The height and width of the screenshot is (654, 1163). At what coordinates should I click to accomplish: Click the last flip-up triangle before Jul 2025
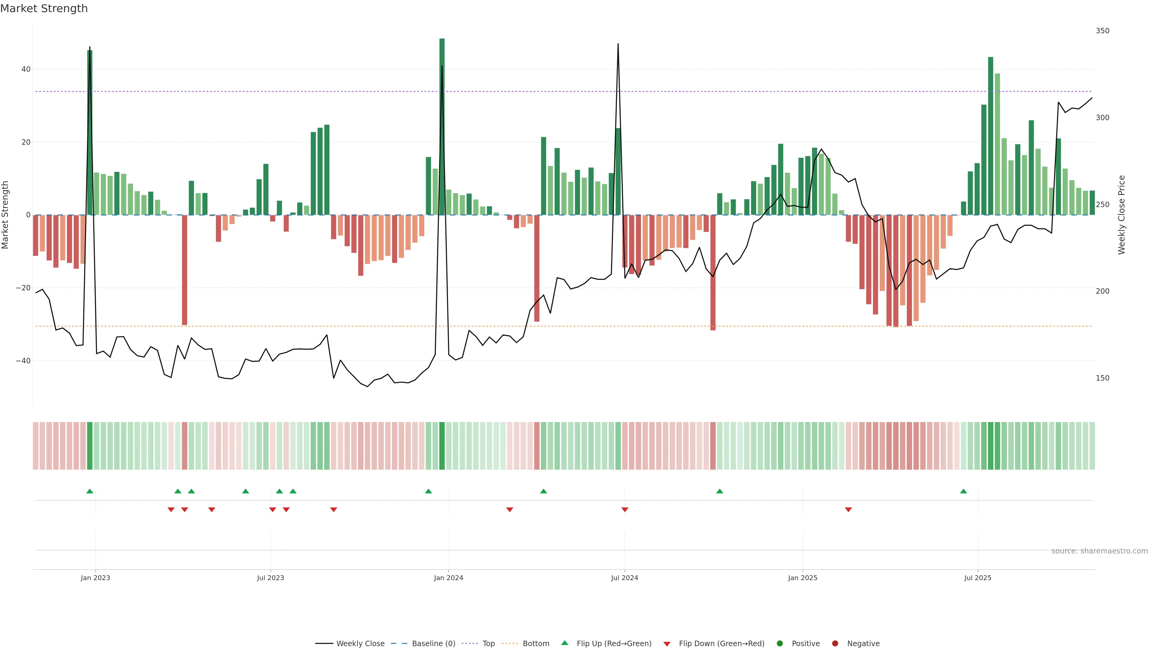click(x=963, y=491)
